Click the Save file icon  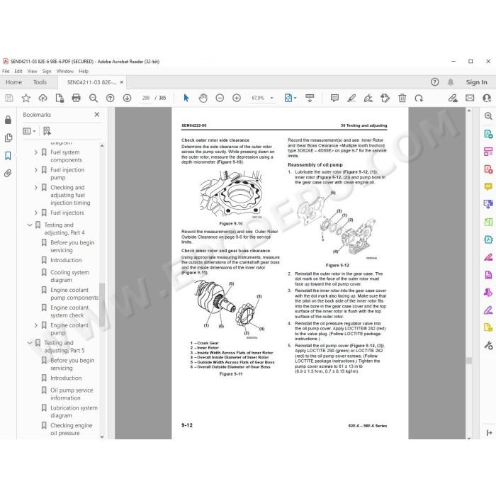[9, 98]
